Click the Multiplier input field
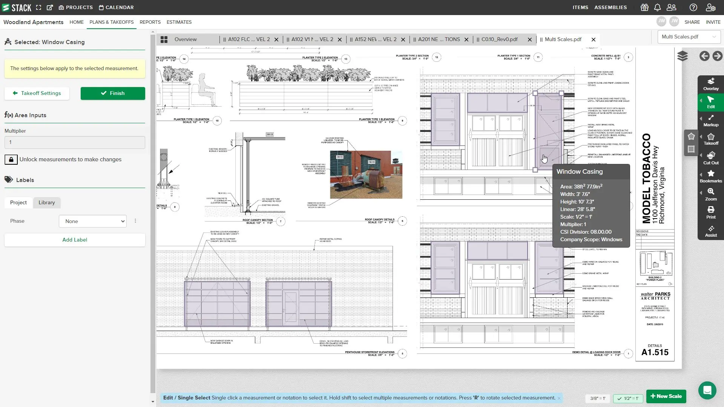Viewport: 724px width, 407px height. point(75,142)
